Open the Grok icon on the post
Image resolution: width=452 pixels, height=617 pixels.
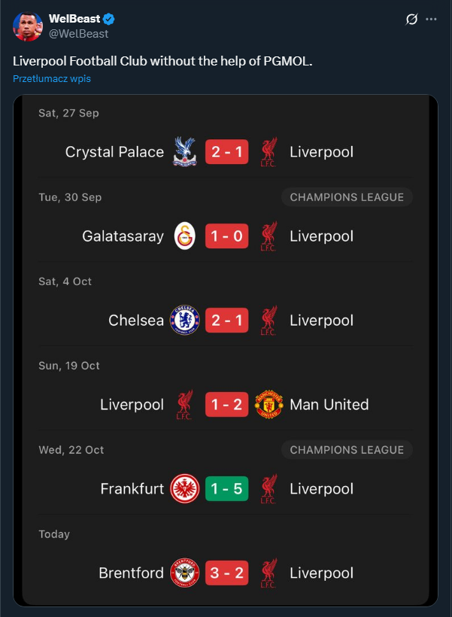coord(411,20)
